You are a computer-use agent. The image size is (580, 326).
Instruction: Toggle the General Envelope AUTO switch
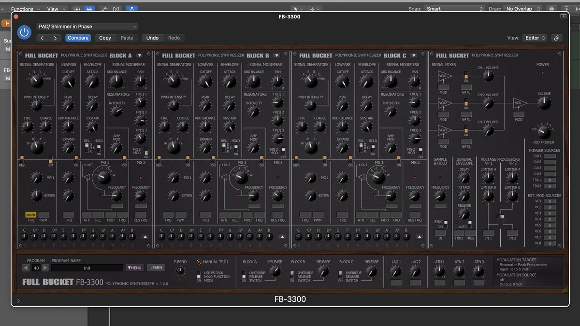click(x=470, y=224)
